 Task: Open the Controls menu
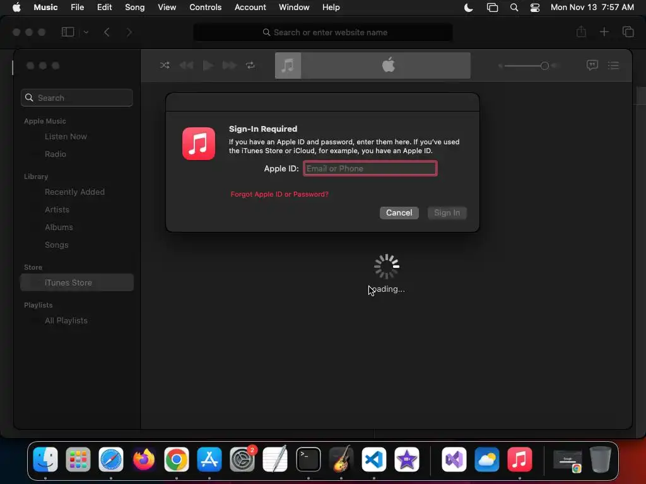[x=205, y=8]
